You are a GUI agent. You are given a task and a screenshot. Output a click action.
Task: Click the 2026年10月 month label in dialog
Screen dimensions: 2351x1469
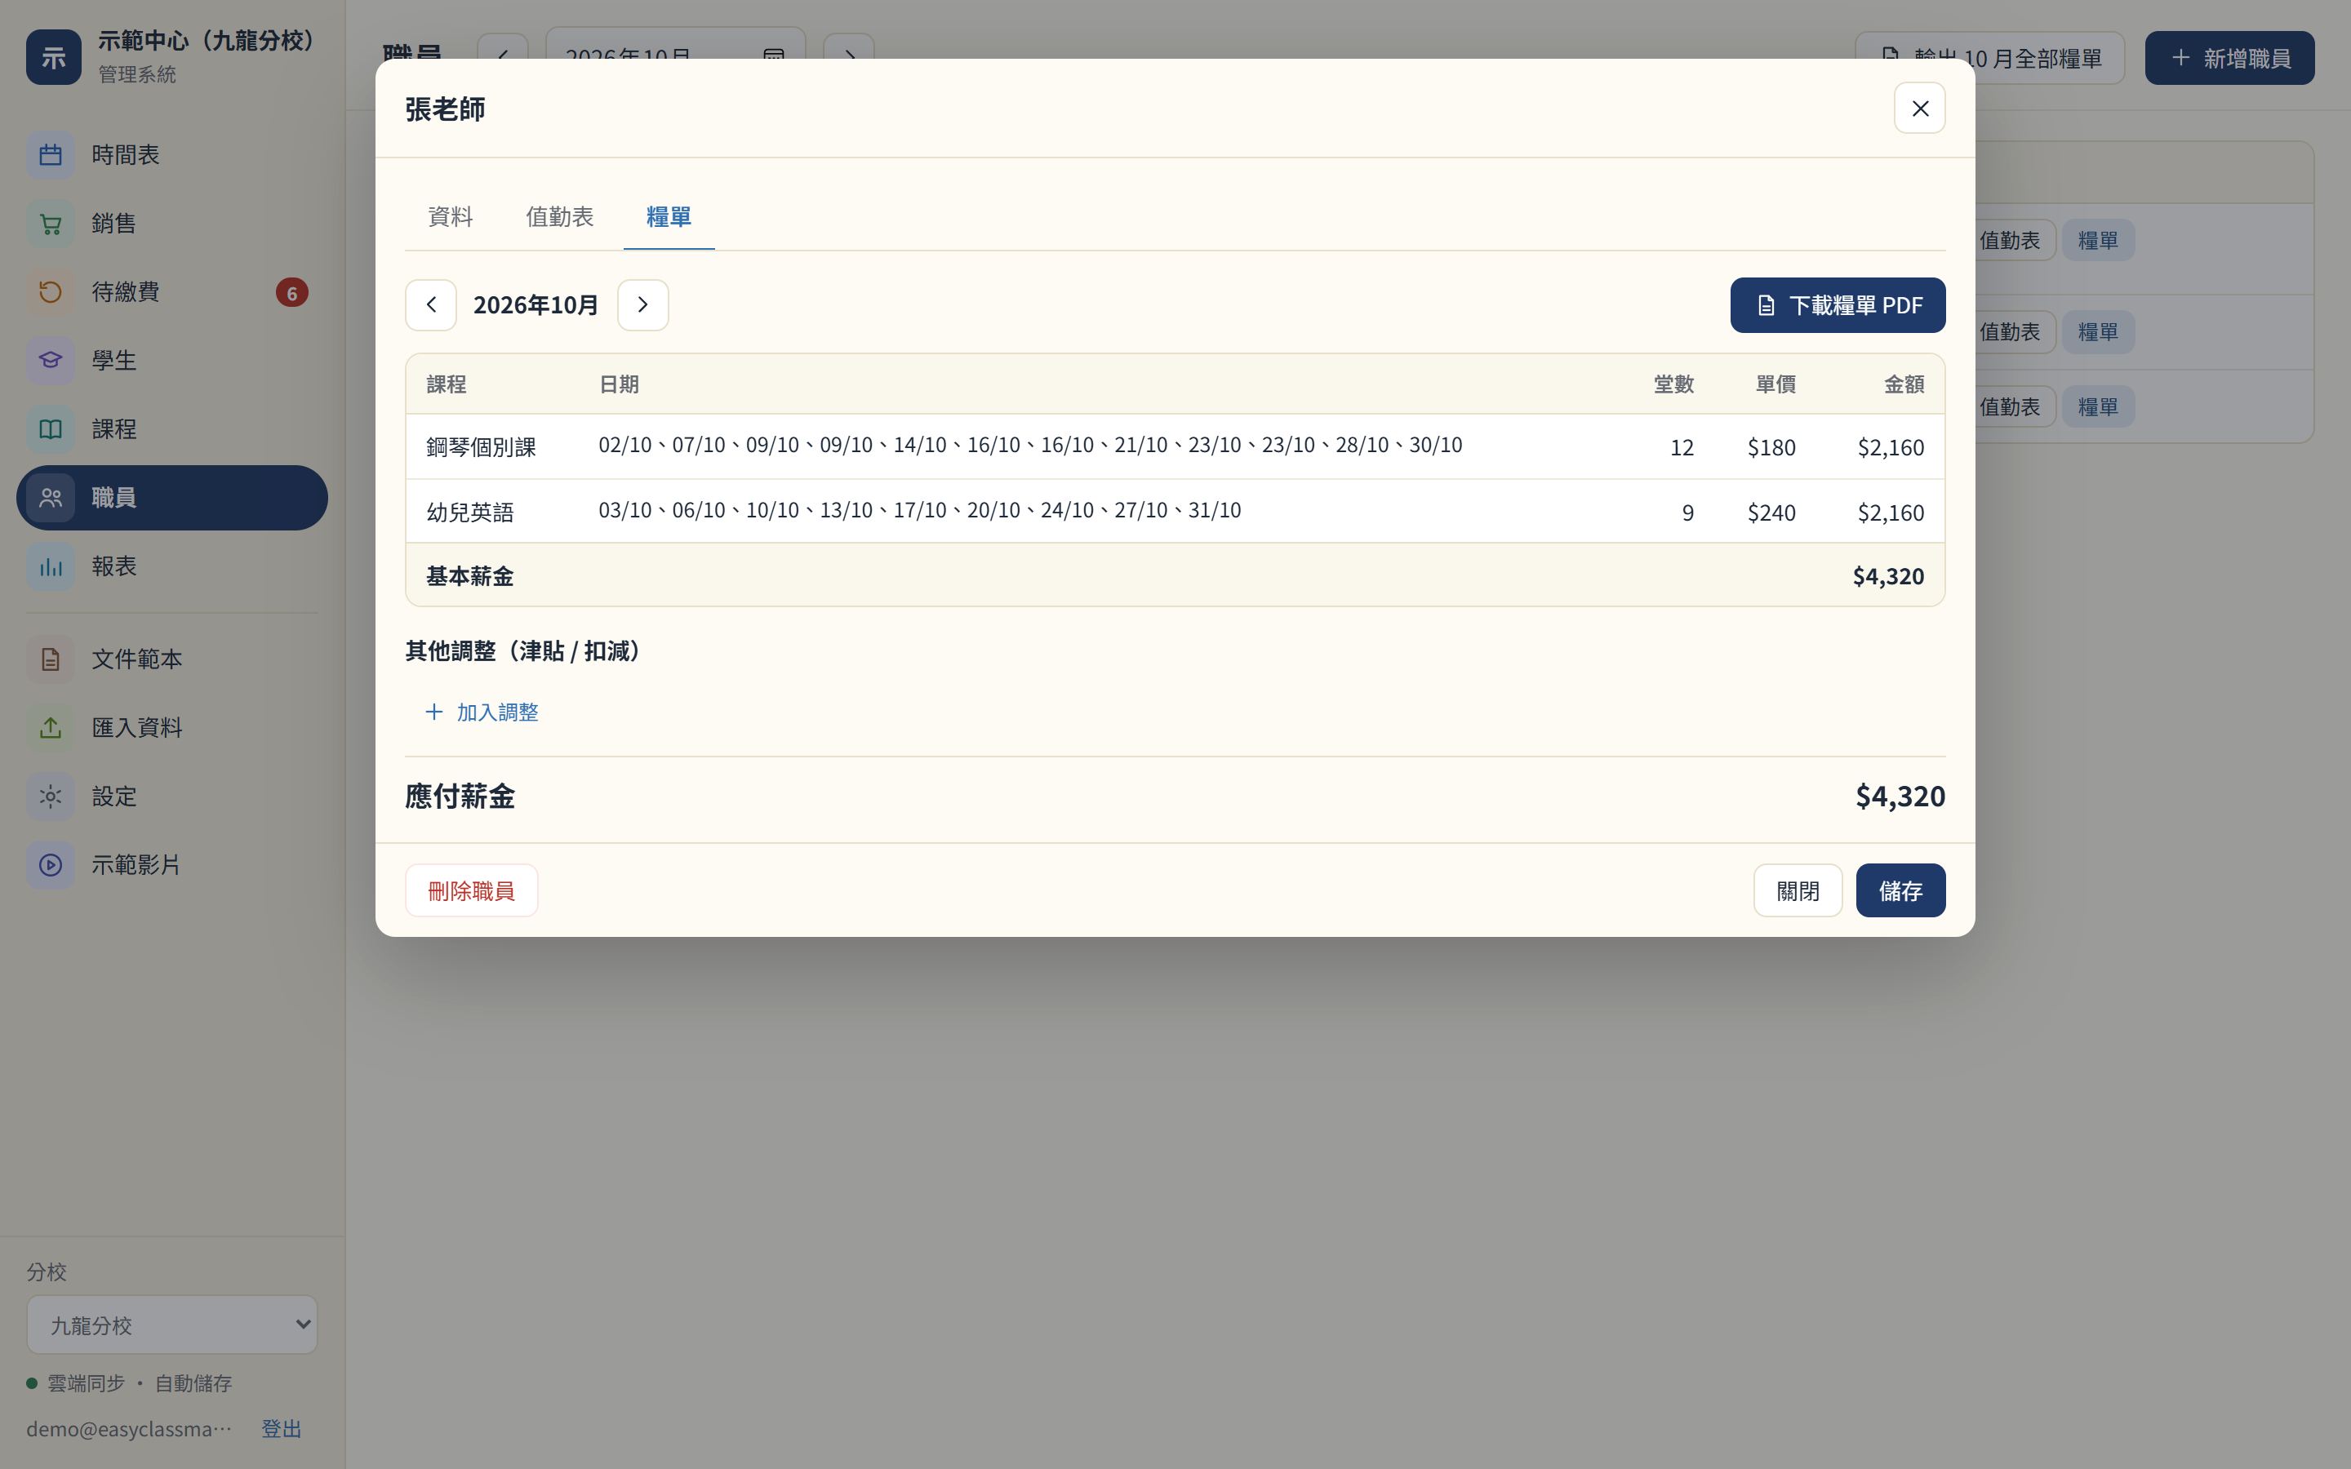click(536, 305)
